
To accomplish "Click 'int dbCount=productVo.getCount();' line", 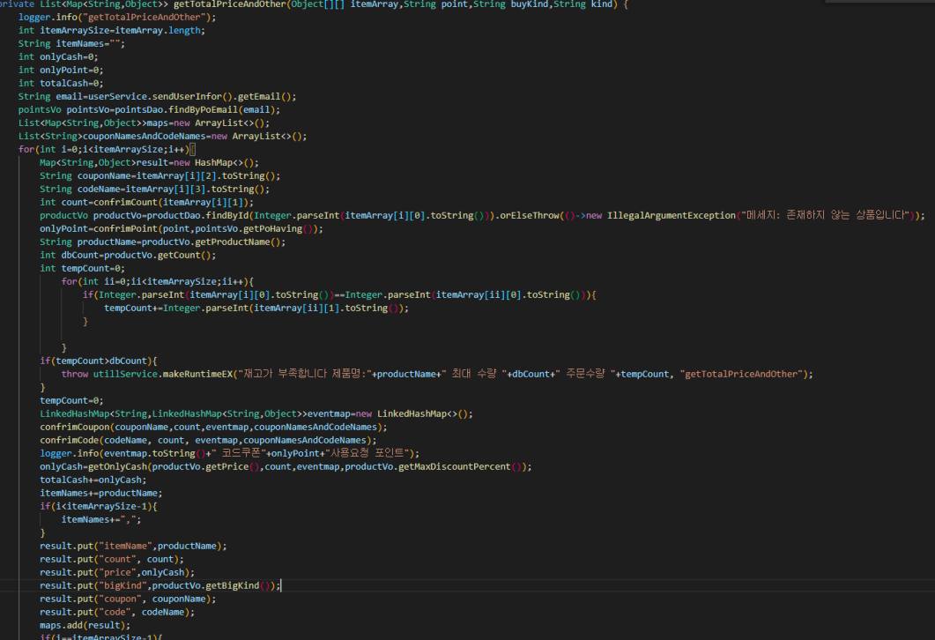I will click(x=128, y=256).
